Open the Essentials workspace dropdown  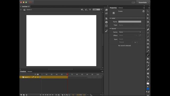[x=143, y=2]
